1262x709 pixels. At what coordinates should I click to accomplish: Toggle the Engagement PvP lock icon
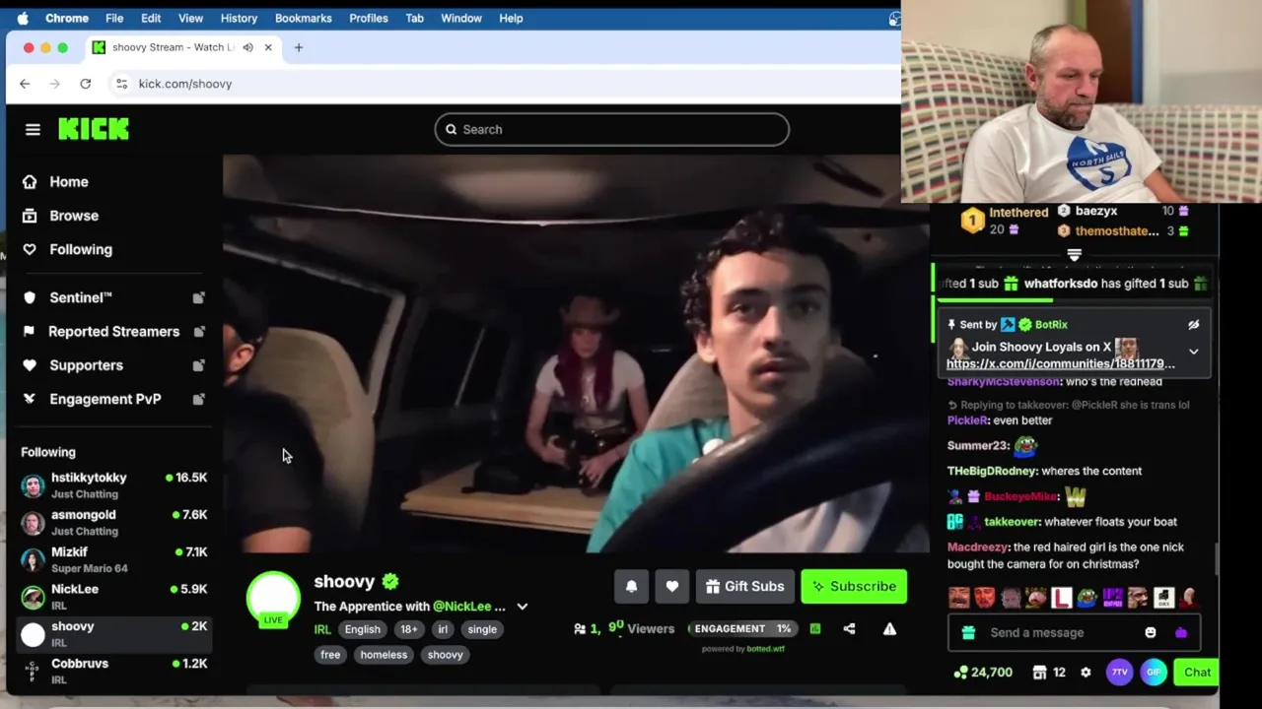coord(198,399)
